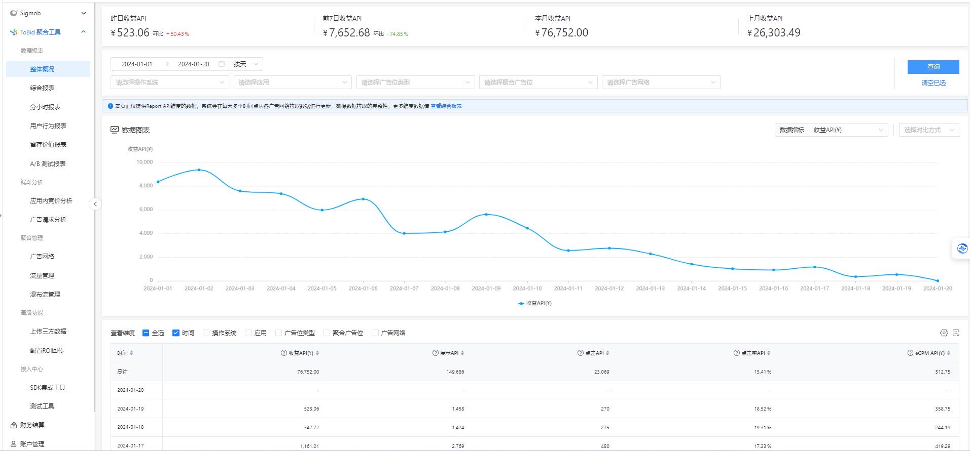The width and height of the screenshot is (970, 451).
Task: Click the 财务结算 wallet icon
Action: pyautogui.click(x=14, y=425)
